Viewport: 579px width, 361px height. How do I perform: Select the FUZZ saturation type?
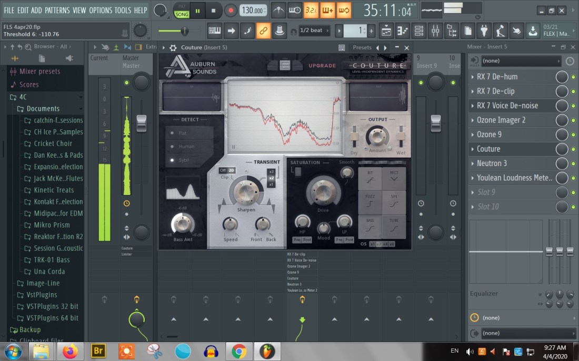370,202
